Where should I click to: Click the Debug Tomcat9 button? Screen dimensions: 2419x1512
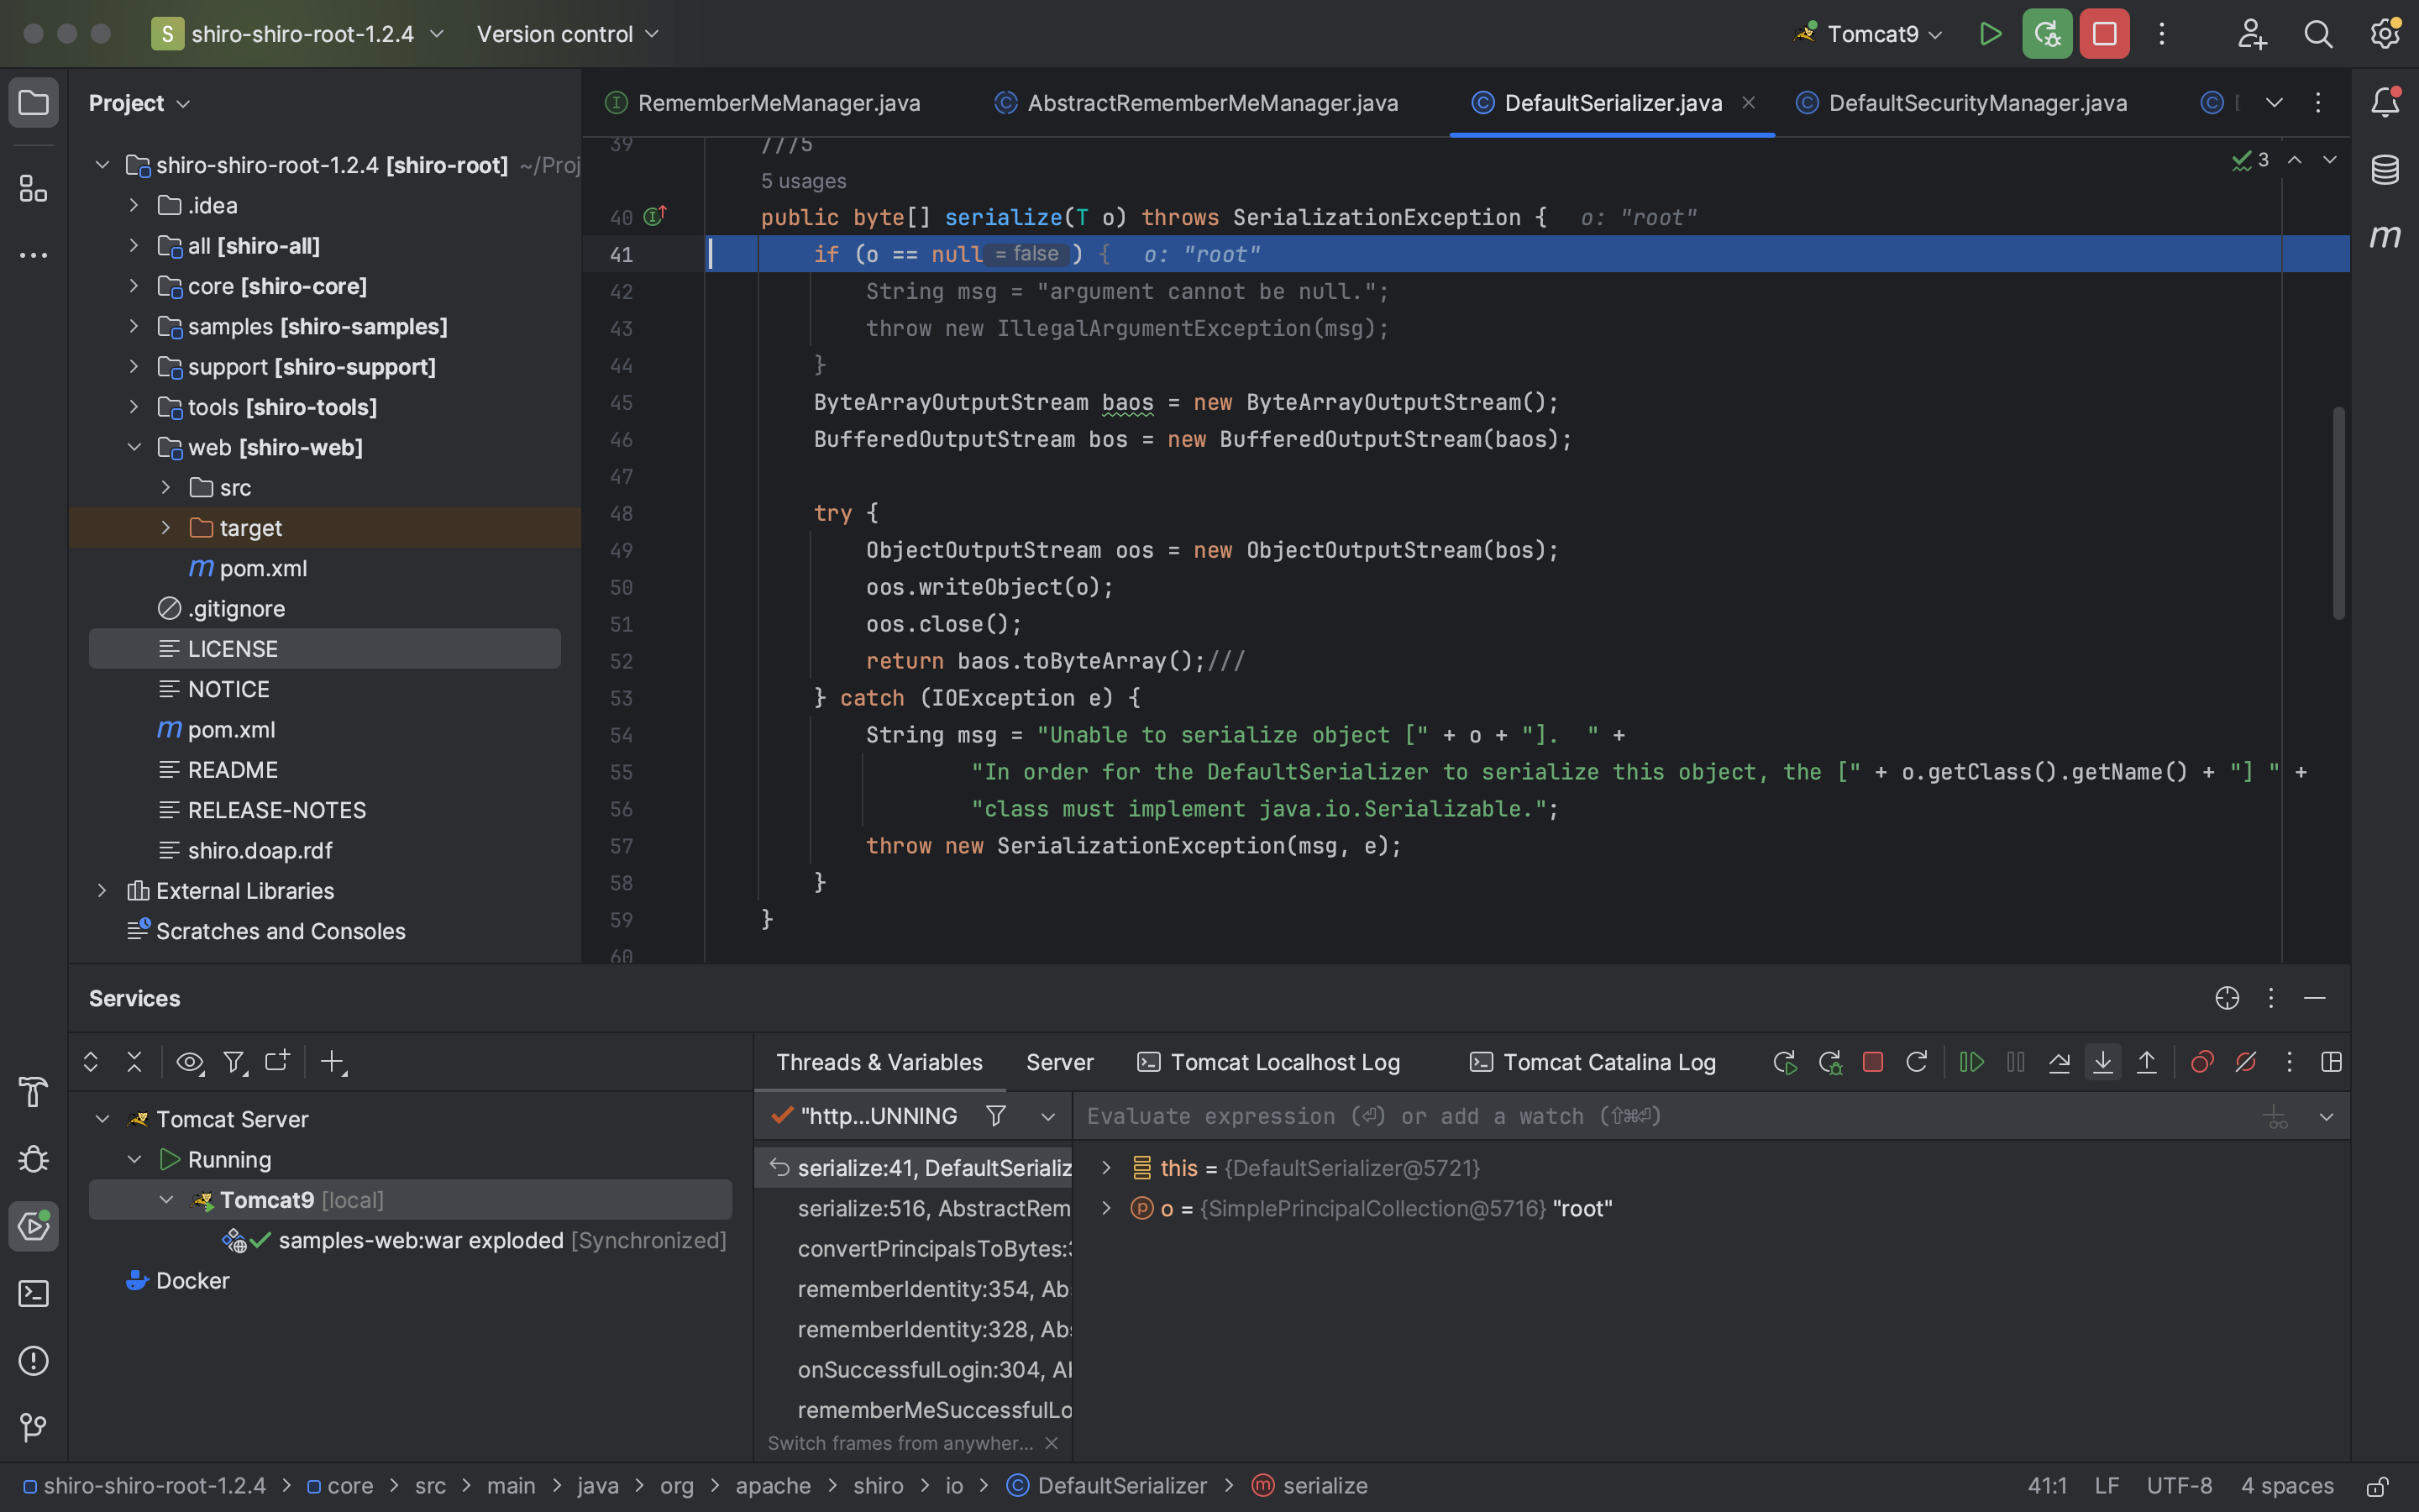click(2047, 34)
